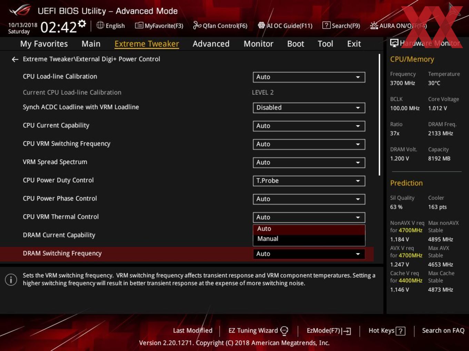Click the AI OC Guide globe icon
The width and height of the screenshot is (469, 351).
[261, 25]
